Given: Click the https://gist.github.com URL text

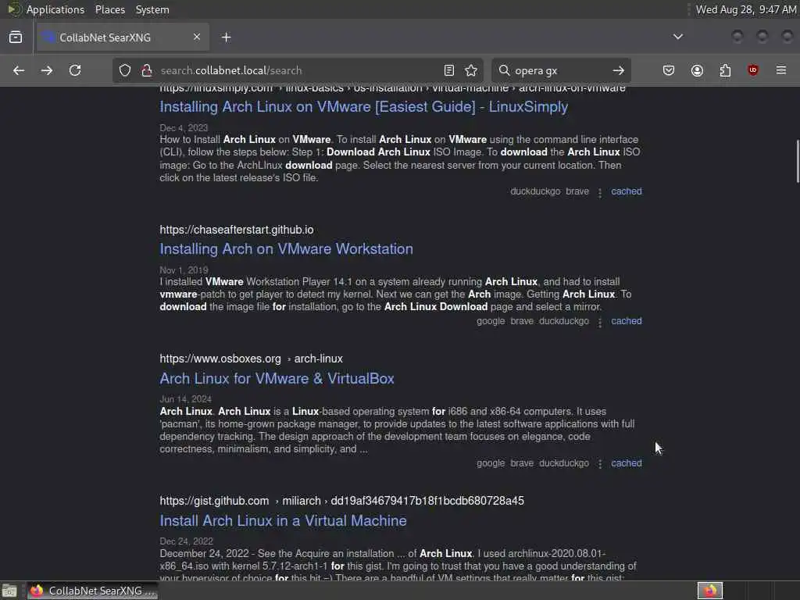Looking at the screenshot, I should (x=214, y=501).
